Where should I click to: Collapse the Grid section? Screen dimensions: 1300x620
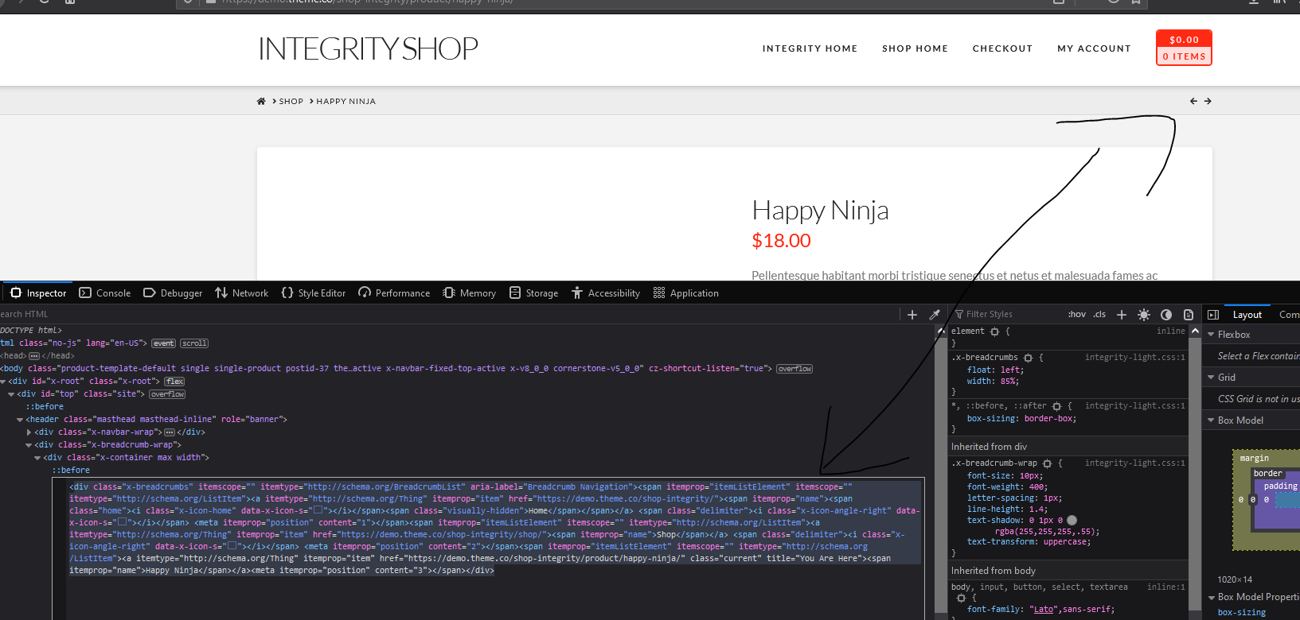coord(1211,378)
